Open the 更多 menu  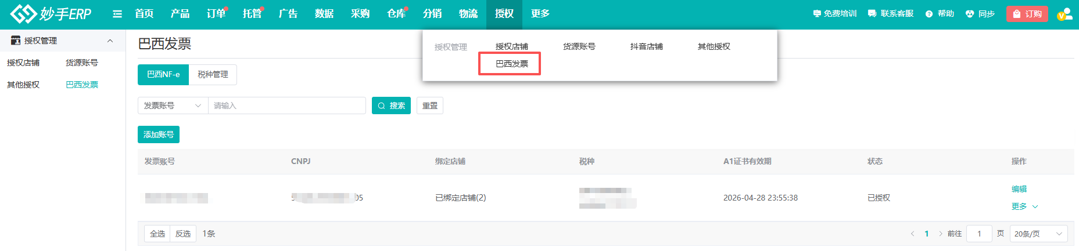click(x=540, y=13)
